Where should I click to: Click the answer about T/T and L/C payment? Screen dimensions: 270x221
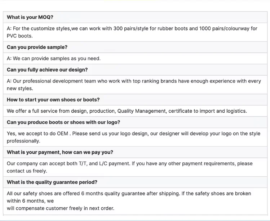[130, 163]
